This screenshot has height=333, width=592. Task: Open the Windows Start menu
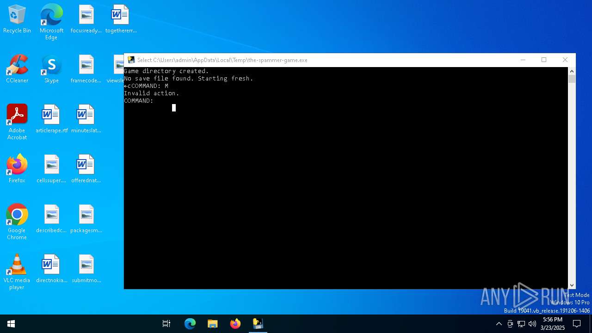click(11, 324)
